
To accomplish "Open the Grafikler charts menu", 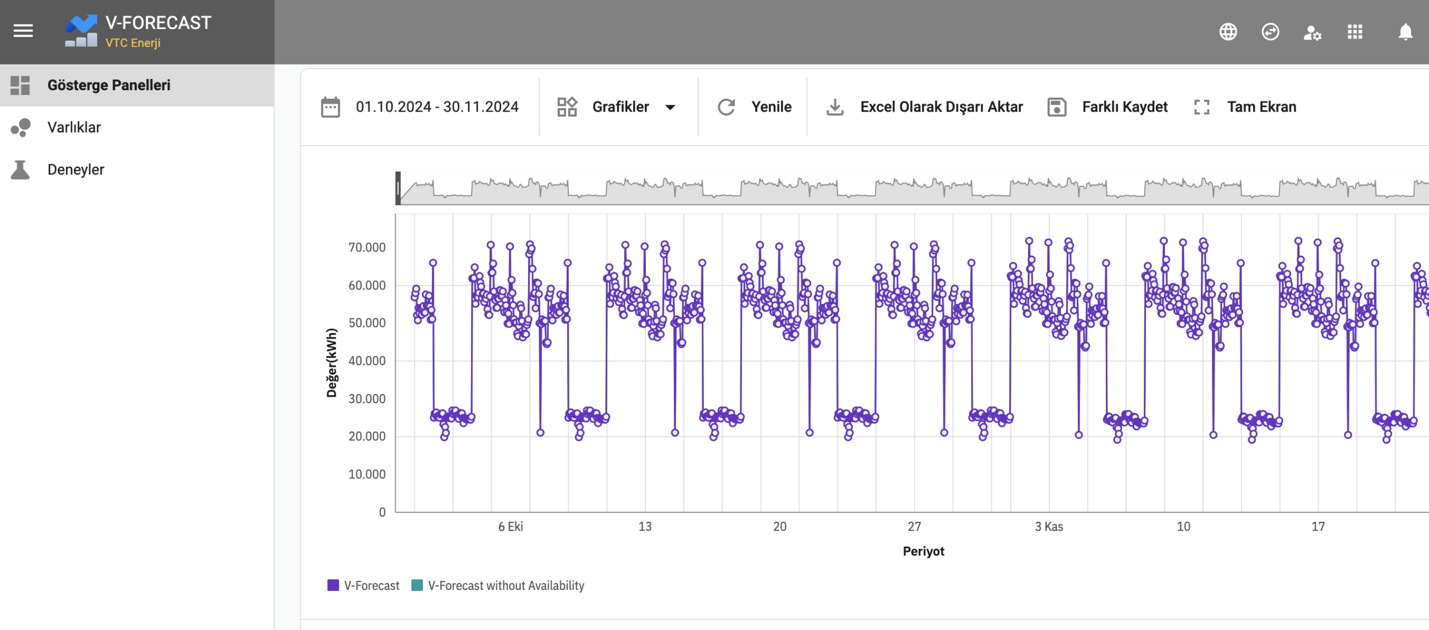I will (620, 107).
